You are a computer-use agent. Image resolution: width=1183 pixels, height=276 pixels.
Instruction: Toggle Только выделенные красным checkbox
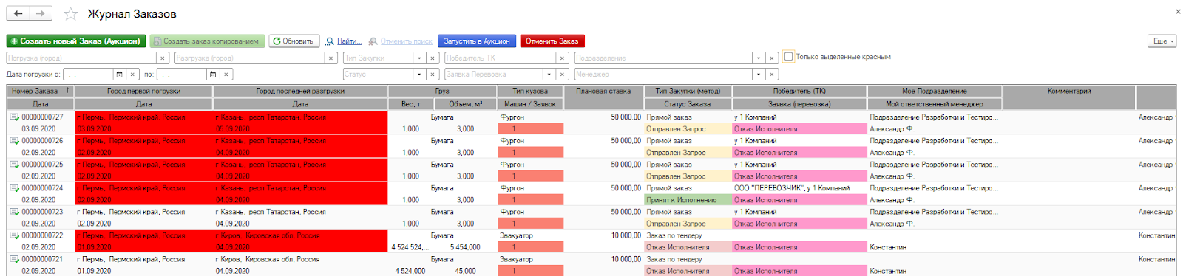pos(788,57)
